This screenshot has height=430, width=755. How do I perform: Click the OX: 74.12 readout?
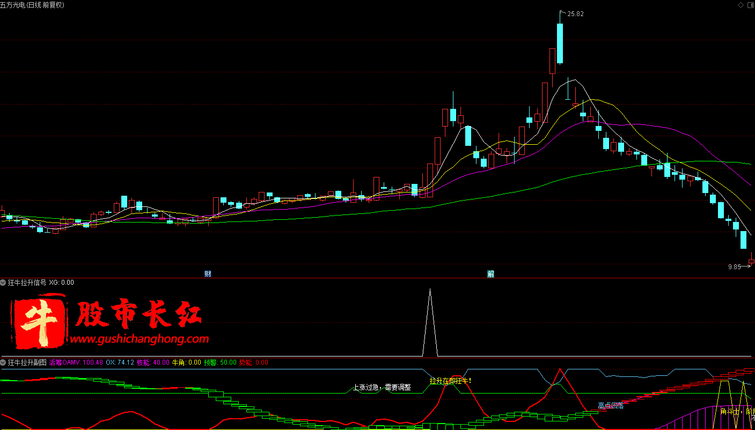pyautogui.click(x=120, y=362)
